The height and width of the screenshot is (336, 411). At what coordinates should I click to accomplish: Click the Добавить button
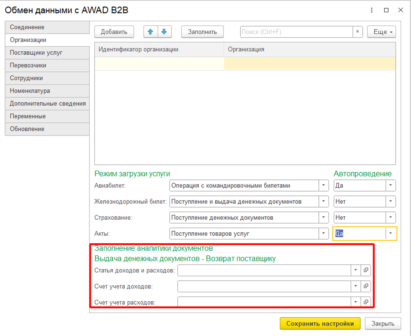[x=114, y=32]
